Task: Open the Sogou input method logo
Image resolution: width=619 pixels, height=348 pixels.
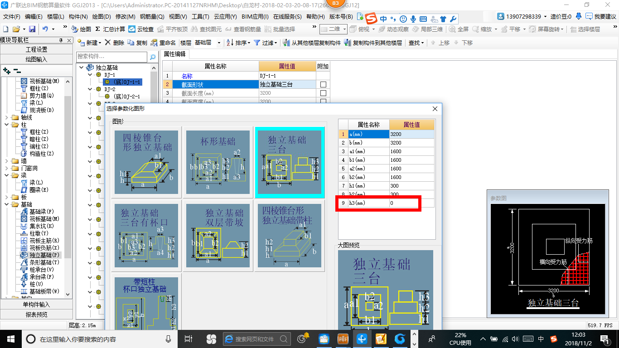Action: [x=372, y=19]
